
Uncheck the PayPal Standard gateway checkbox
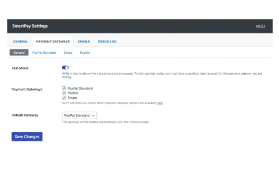coord(64,88)
